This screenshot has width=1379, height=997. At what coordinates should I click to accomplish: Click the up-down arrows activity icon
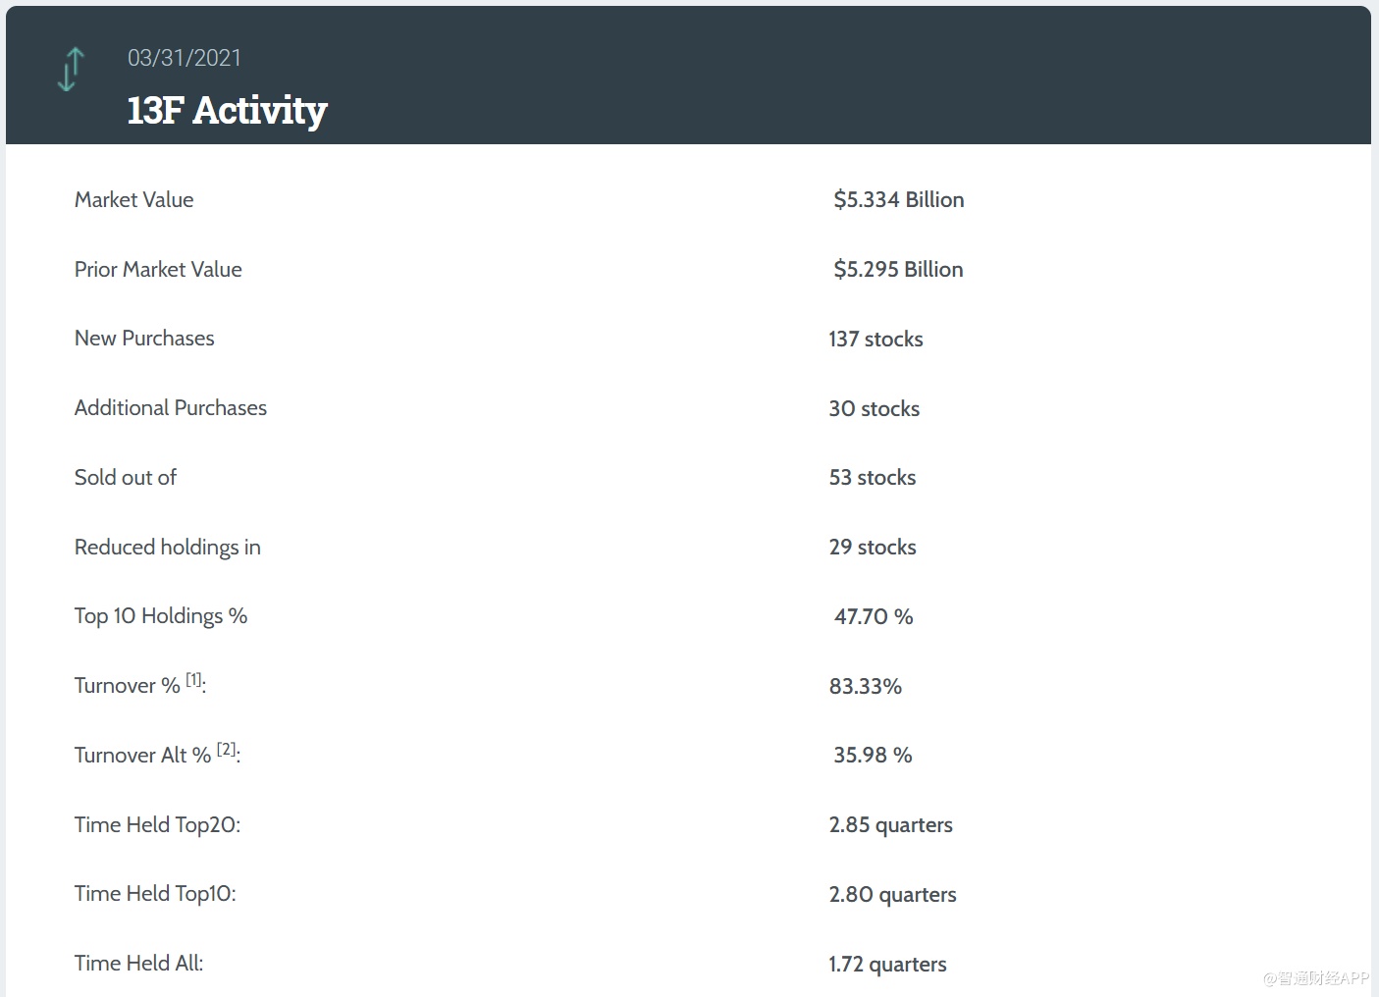click(71, 70)
